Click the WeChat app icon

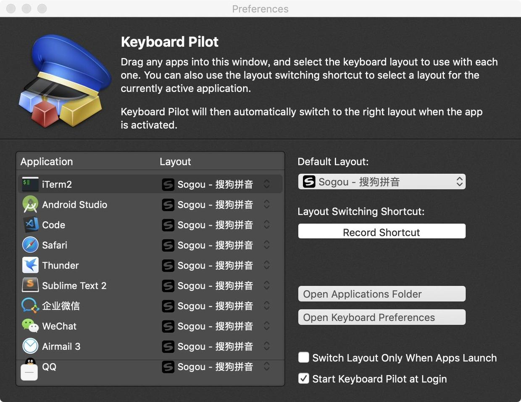pyautogui.click(x=30, y=326)
